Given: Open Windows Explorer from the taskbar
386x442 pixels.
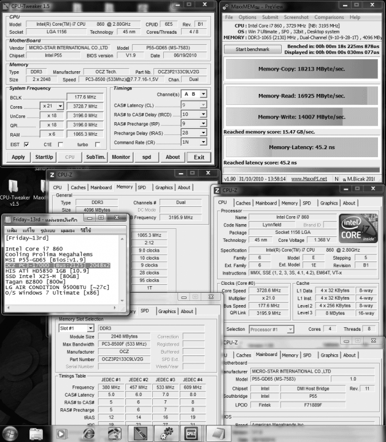Looking at the screenshot, I should (x=36, y=434).
